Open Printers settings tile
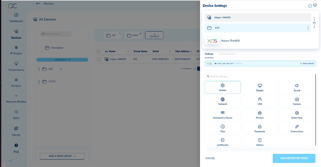Screen dimensions: 321x167 [260, 115]
